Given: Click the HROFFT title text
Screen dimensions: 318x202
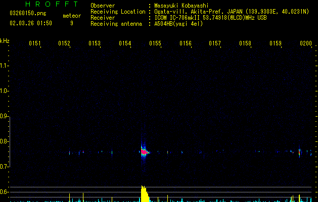Looking at the screenshot, I should 52,4.
